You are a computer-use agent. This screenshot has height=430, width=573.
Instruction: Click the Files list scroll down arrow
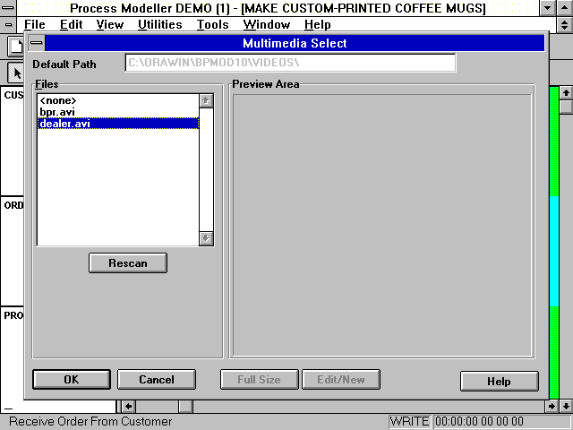click(206, 238)
